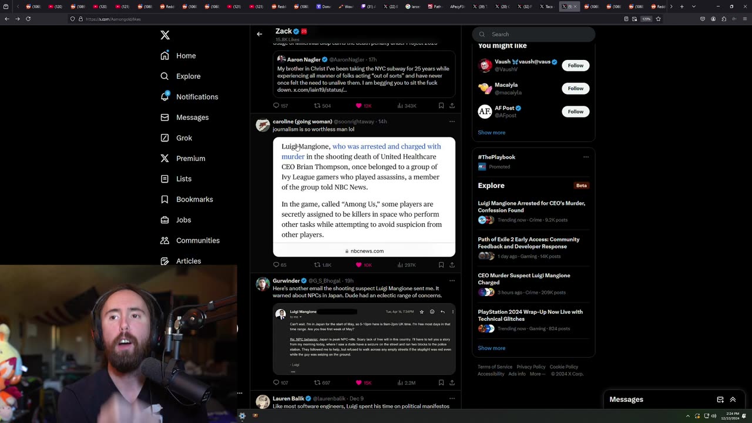
Task: Open Terms of Service link
Action: click(495, 367)
